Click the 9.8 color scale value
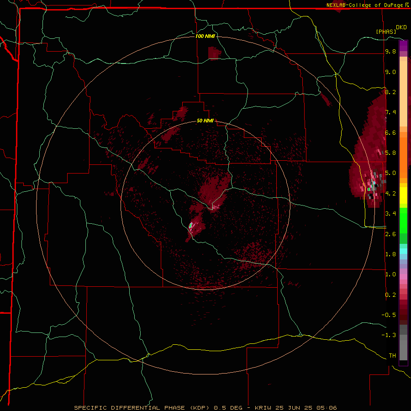411x411 pixels. point(390,52)
